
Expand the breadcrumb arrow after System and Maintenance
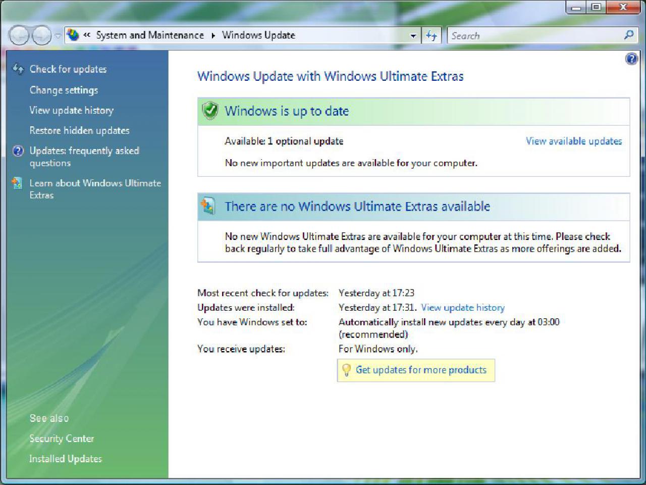[x=213, y=35]
